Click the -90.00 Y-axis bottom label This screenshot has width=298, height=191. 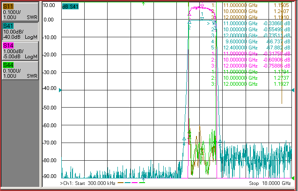(x=49, y=176)
